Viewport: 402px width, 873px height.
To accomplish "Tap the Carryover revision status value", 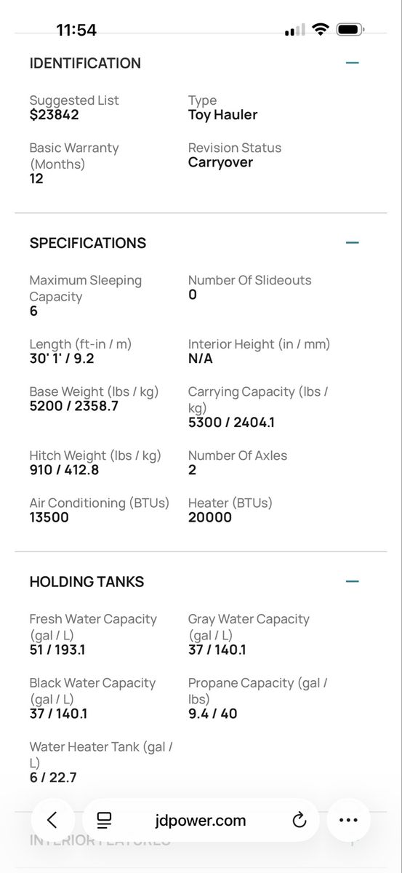I will click(220, 162).
